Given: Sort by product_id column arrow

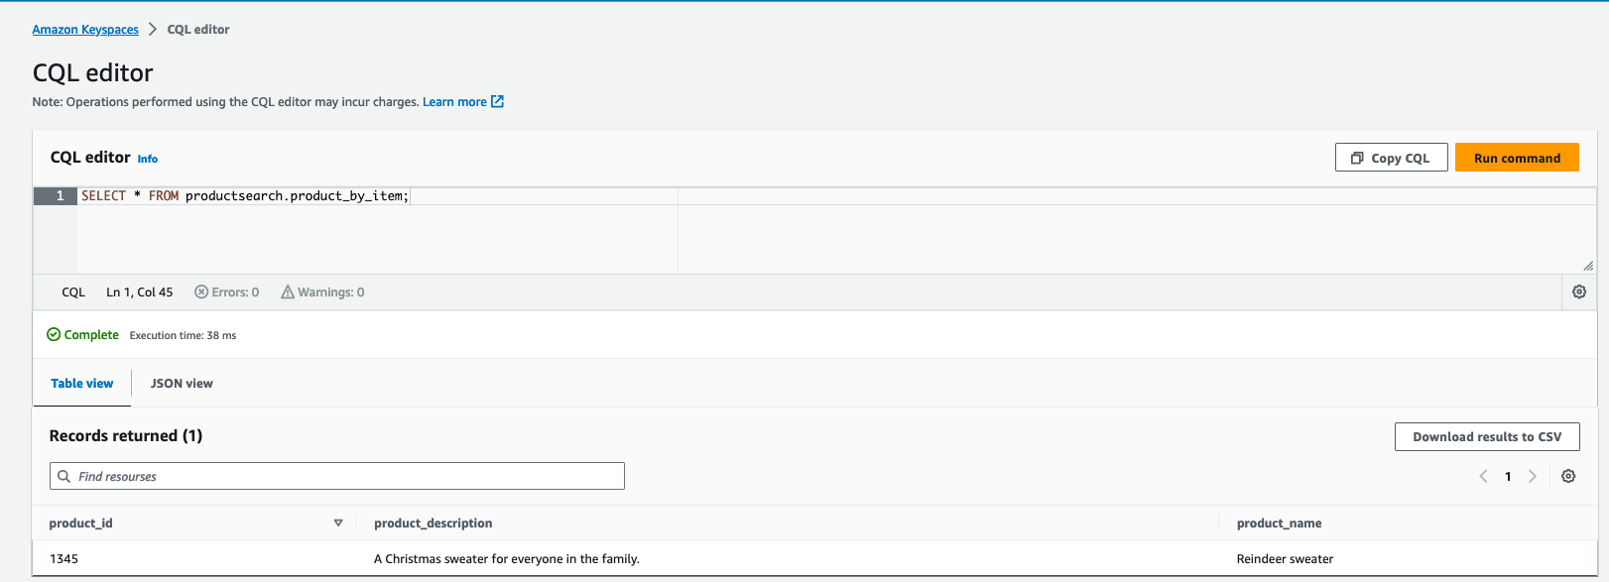Looking at the screenshot, I should [x=338, y=523].
